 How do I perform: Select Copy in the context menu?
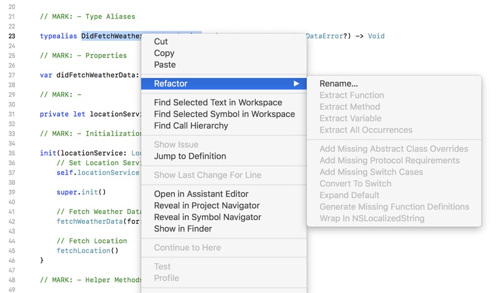(x=163, y=53)
